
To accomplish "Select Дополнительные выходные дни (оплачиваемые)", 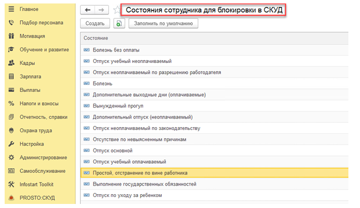I will point(214,95).
